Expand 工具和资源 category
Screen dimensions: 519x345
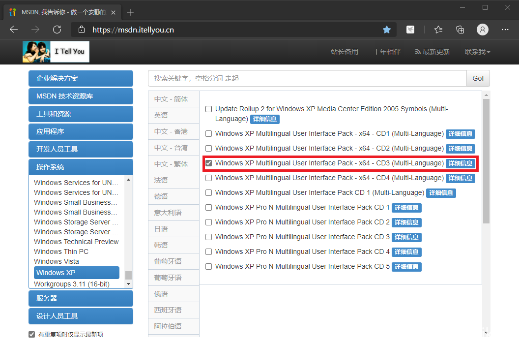[81, 114]
